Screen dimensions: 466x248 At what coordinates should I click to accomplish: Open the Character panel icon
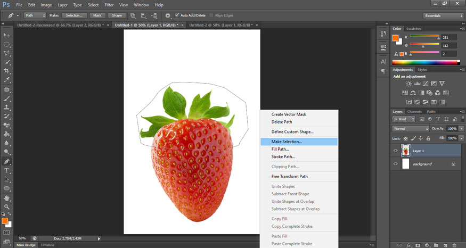coord(383,61)
